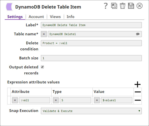Screen dimensions: 149x126
Task: Close the DynamoDB Delete Table Item dialog
Action: (139, 6)
